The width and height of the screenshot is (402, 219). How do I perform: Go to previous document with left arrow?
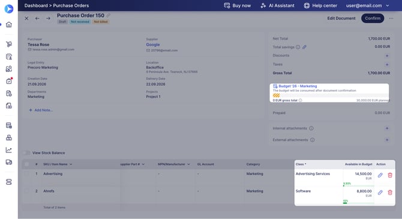(37, 18)
